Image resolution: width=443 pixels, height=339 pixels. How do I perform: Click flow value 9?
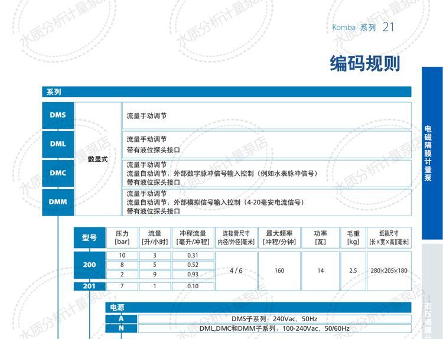coord(155,275)
